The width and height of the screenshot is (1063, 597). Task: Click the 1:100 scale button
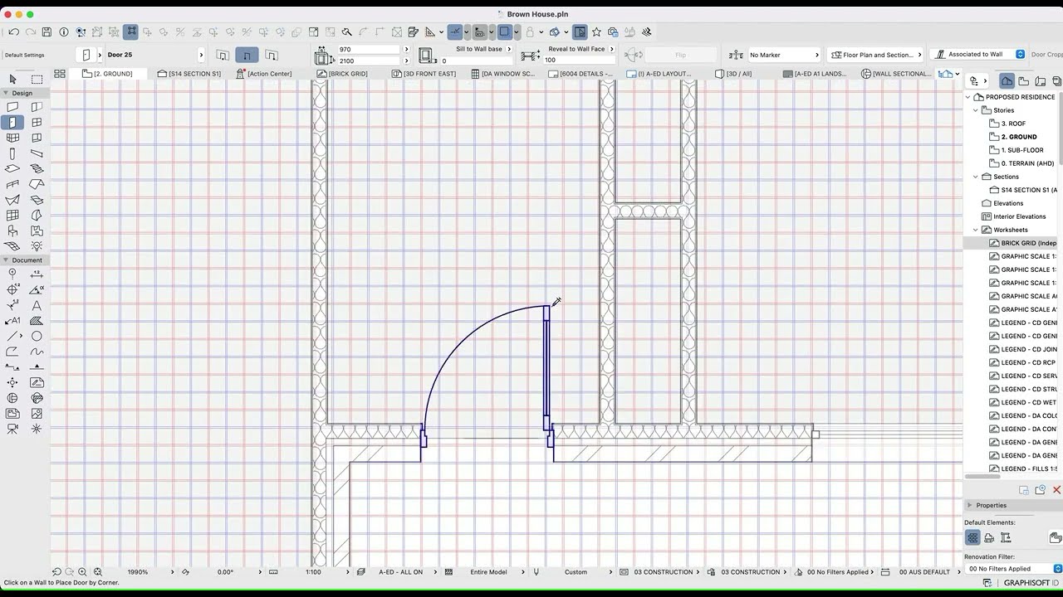313,572
